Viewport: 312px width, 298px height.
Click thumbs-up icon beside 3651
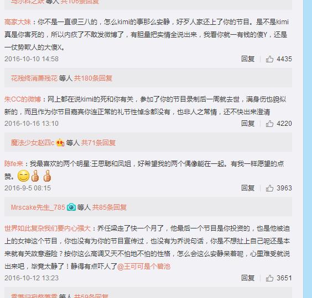coord(269,278)
